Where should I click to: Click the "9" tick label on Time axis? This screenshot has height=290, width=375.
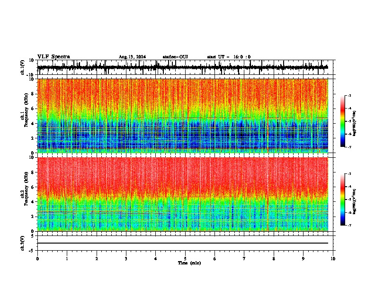click(x=303, y=259)
